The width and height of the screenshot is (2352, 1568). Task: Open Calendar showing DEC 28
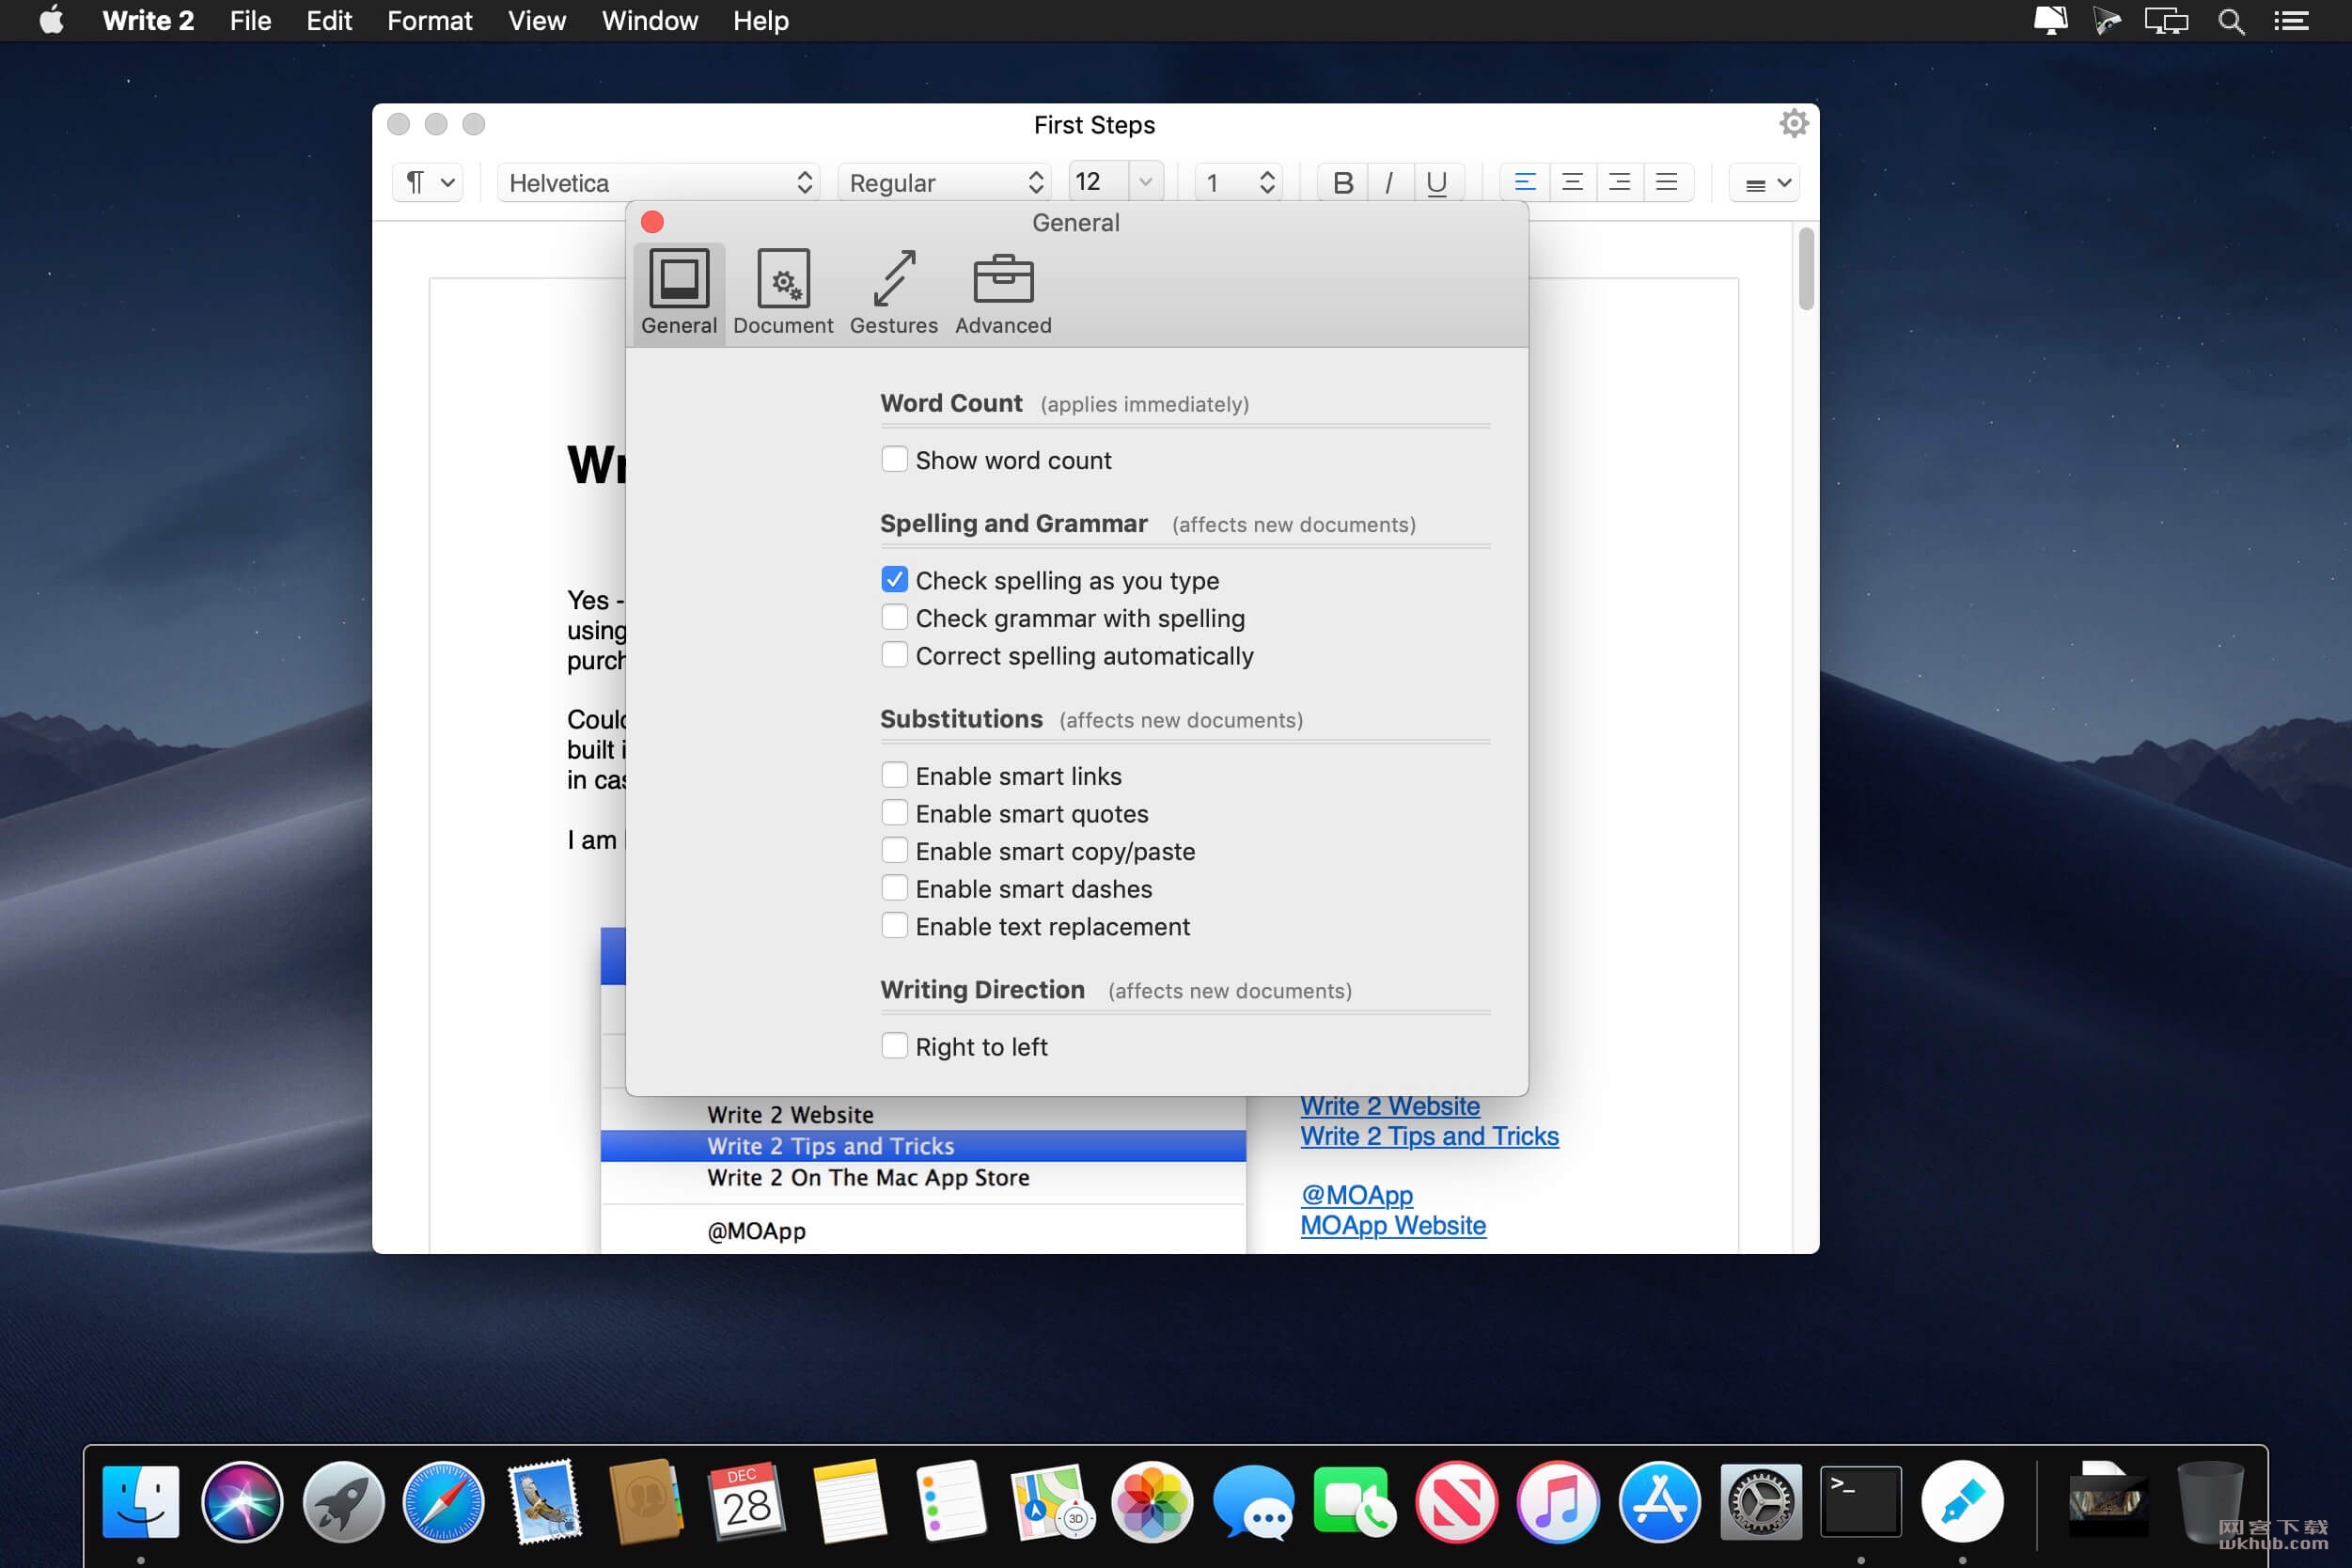coord(747,1501)
